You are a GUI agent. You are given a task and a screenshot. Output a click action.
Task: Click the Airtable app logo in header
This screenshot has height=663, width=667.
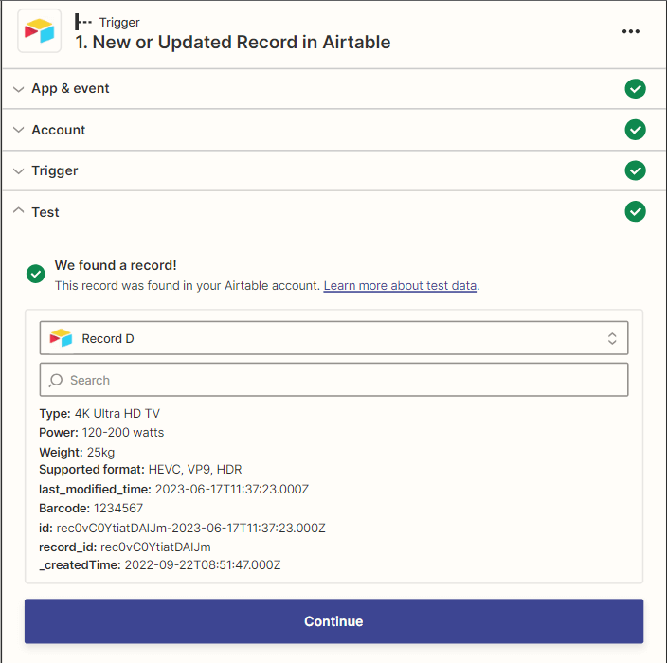[x=39, y=30]
